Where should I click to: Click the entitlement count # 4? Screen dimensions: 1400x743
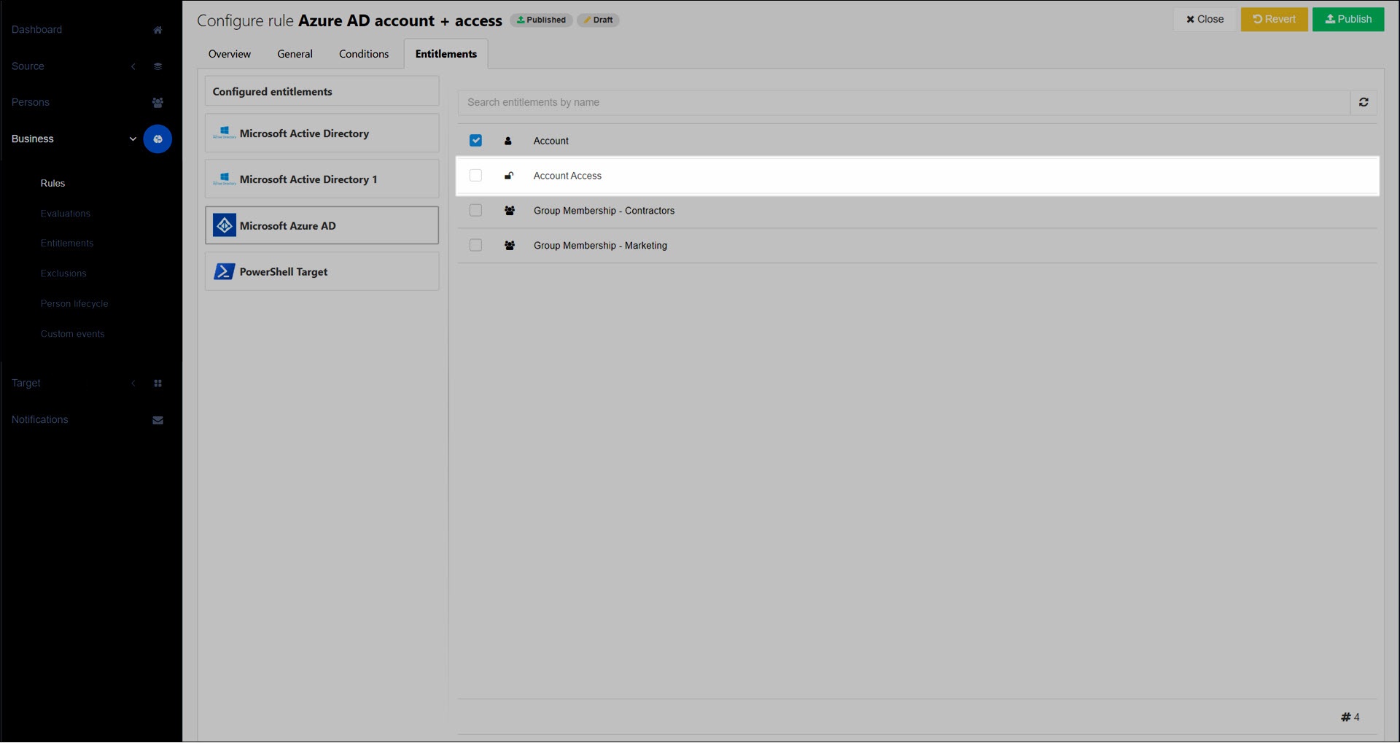point(1350,717)
